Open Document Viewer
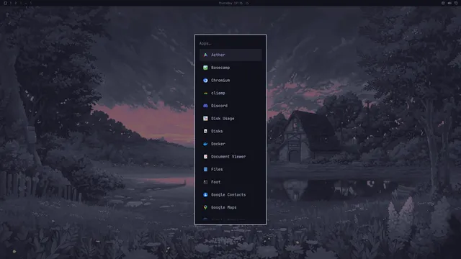 (x=230, y=157)
